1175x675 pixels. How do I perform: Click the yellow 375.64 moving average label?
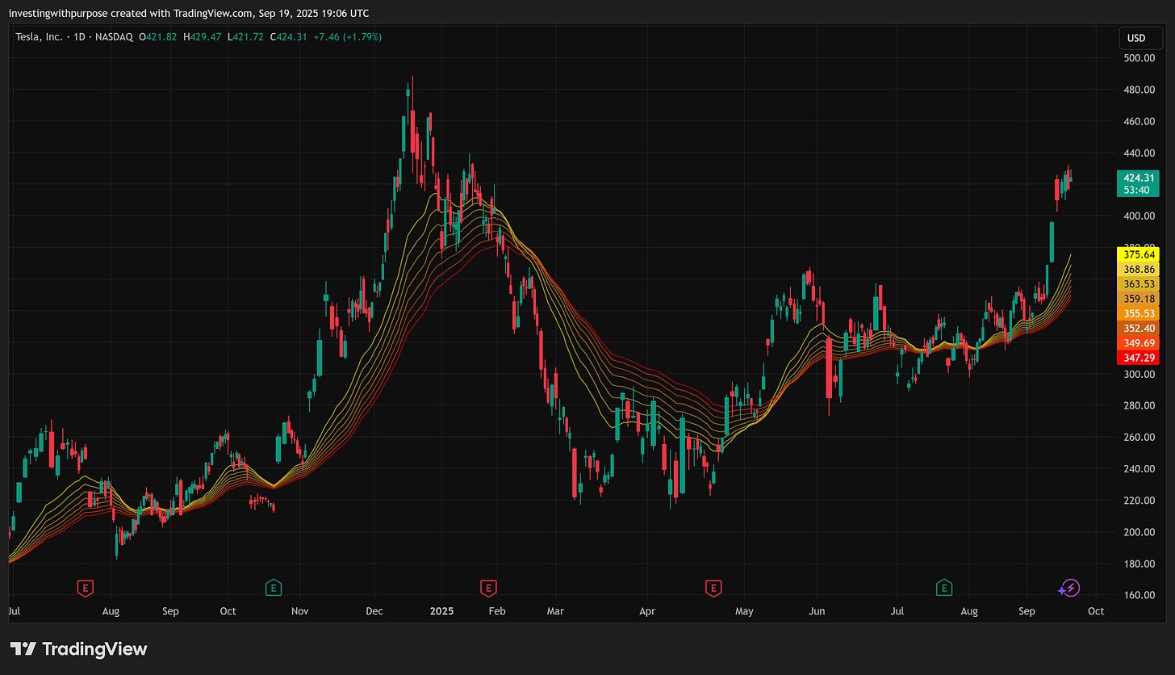click(x=1138, y=254)
